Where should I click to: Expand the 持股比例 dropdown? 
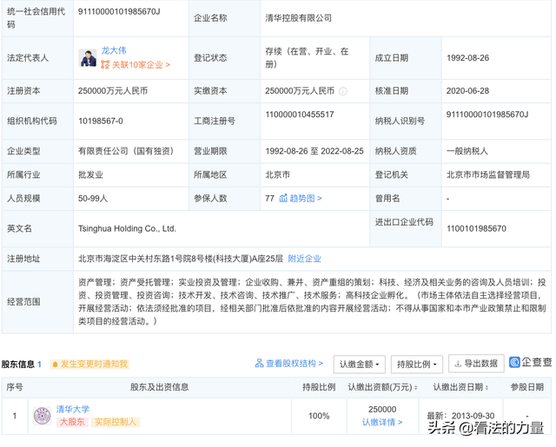[417, 365]
